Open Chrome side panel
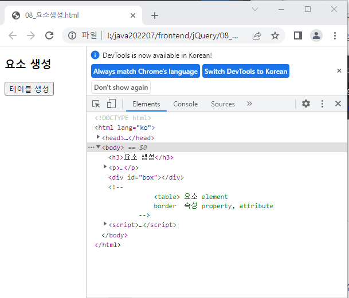 coord(298,35)
